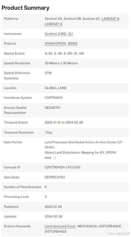Viewport: 131px width, 237px height.
Task: Open the LANDSAT-9 platform link
Action: pos(53,24)
